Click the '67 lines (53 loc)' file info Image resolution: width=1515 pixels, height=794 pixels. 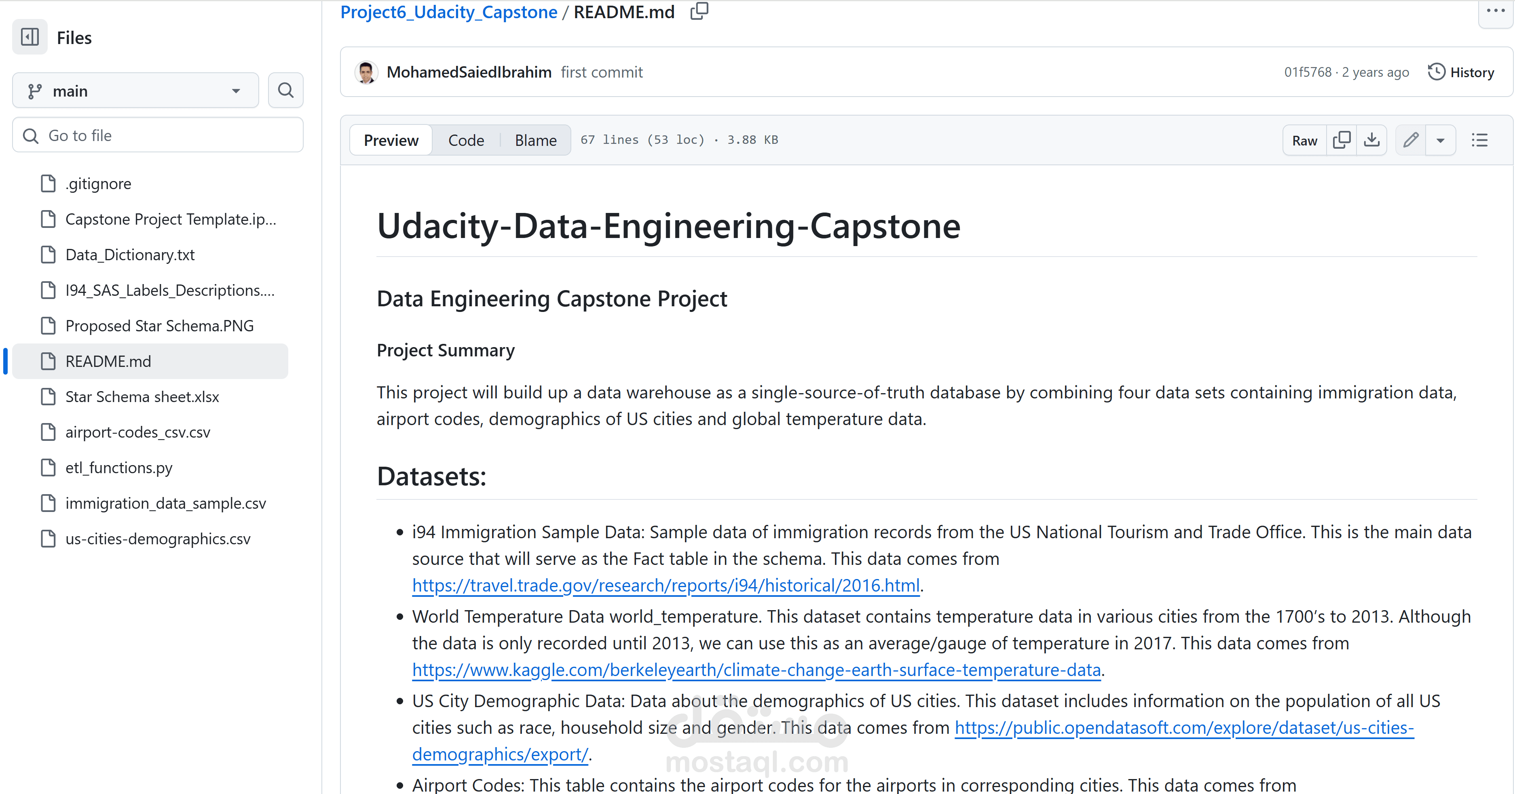[642, 140]
